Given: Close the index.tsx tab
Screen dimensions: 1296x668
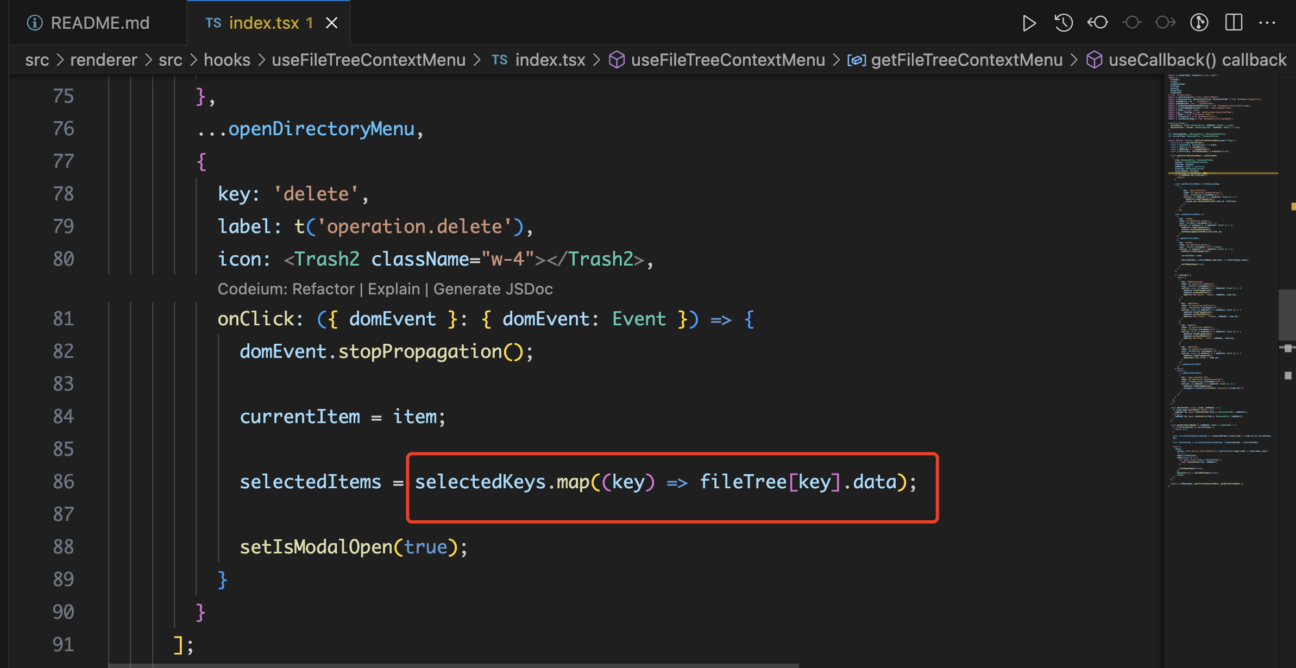Looking at the screenshot, I should coord(332,23).
